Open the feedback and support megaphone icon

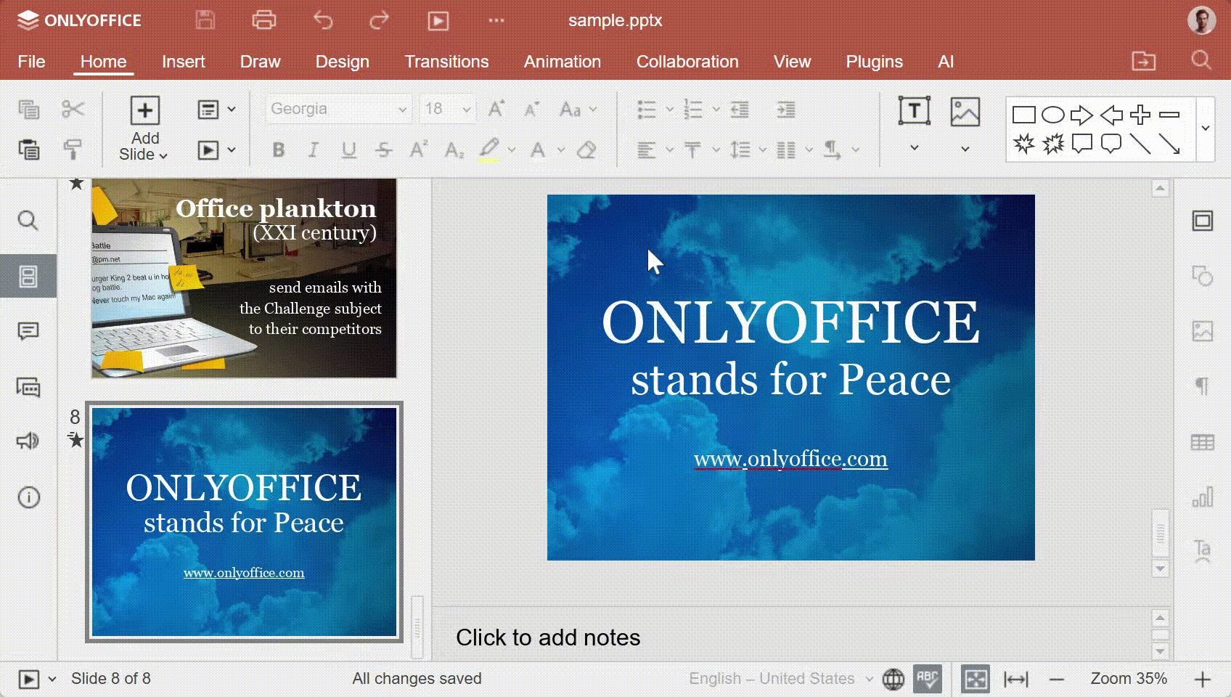28,441
